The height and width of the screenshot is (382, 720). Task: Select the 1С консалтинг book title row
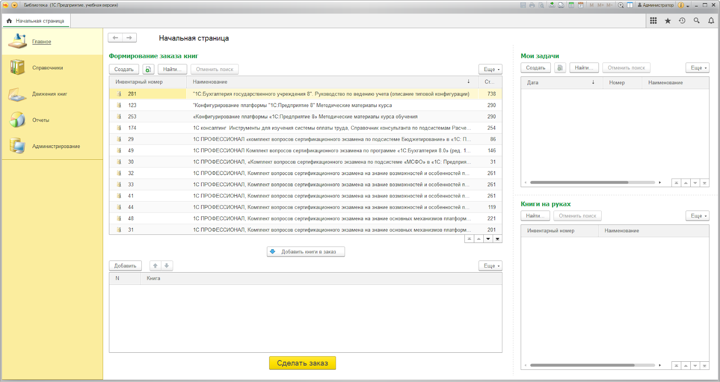pos(306,128)
